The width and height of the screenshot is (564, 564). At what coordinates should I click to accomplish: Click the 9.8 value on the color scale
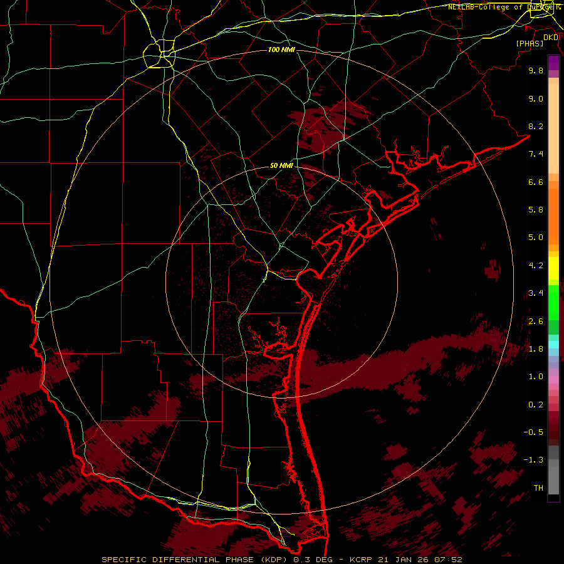point(536,70)
